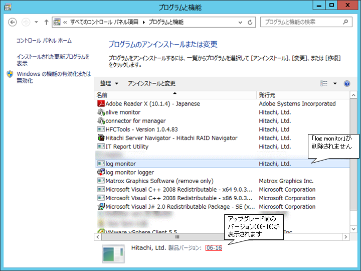Click the Hitachi RAID Navigator icon
This screenshot has width=361, height=271.
point(101,138)
